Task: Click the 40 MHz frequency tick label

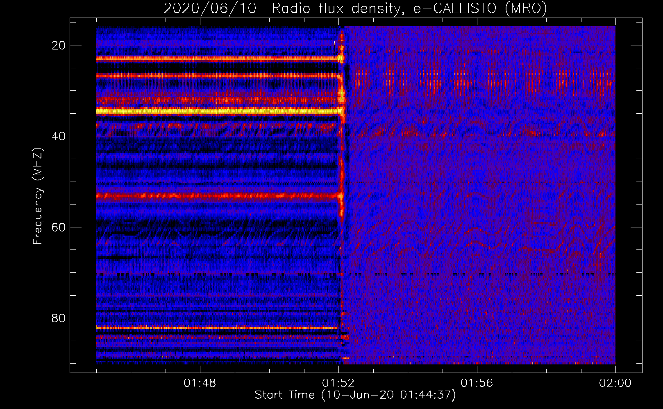Action: (x=59, y=136)
